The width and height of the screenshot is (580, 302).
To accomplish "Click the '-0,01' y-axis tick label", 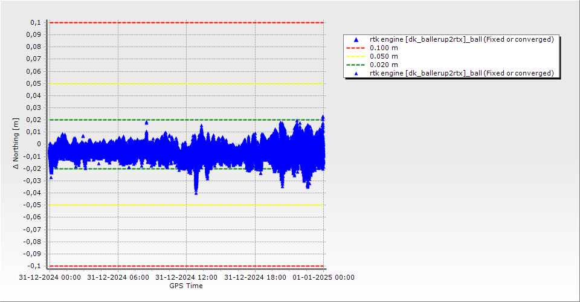I will 32,156.
